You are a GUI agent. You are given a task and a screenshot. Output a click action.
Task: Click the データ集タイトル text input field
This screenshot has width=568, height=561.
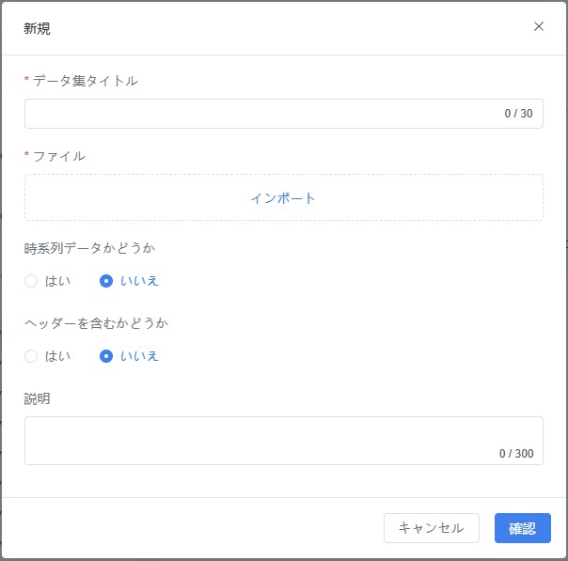263,114
